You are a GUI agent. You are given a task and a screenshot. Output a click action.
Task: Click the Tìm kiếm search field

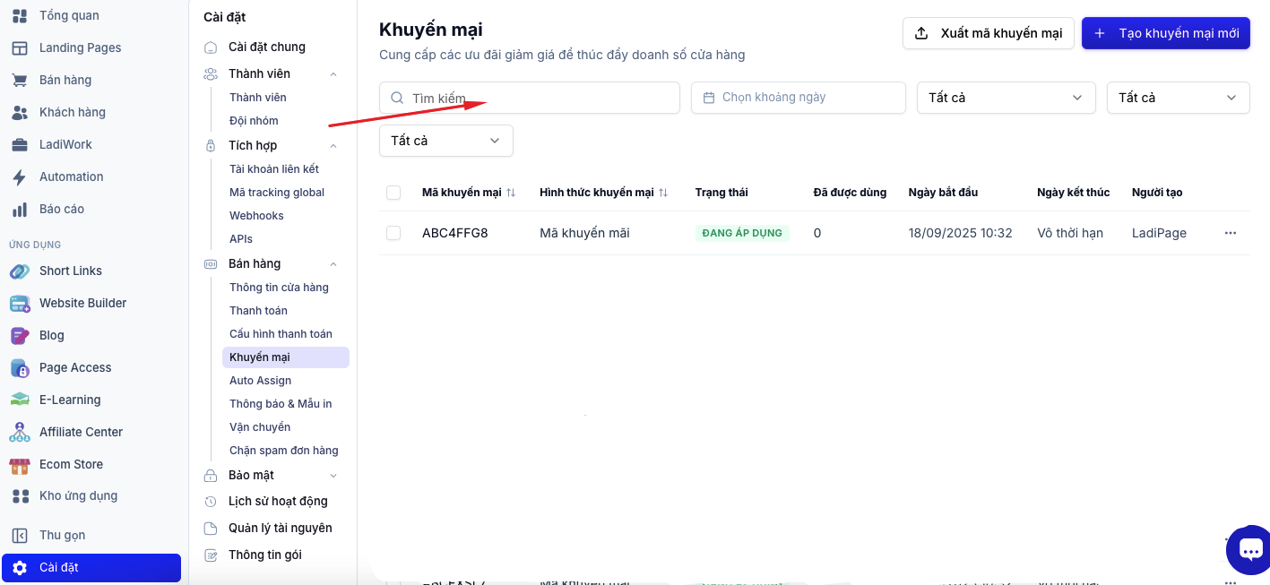coord(530,98)
